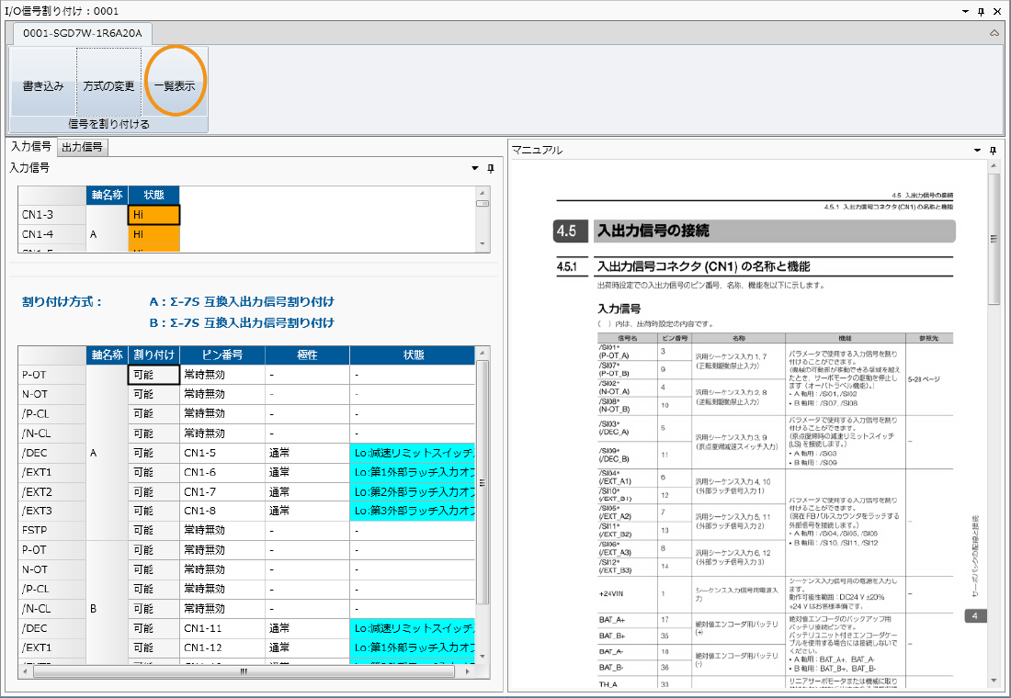Click the horizontal scrollbar of the allocation table
The width and height of the screenshot is (1011, 698).
pos(244,671)
